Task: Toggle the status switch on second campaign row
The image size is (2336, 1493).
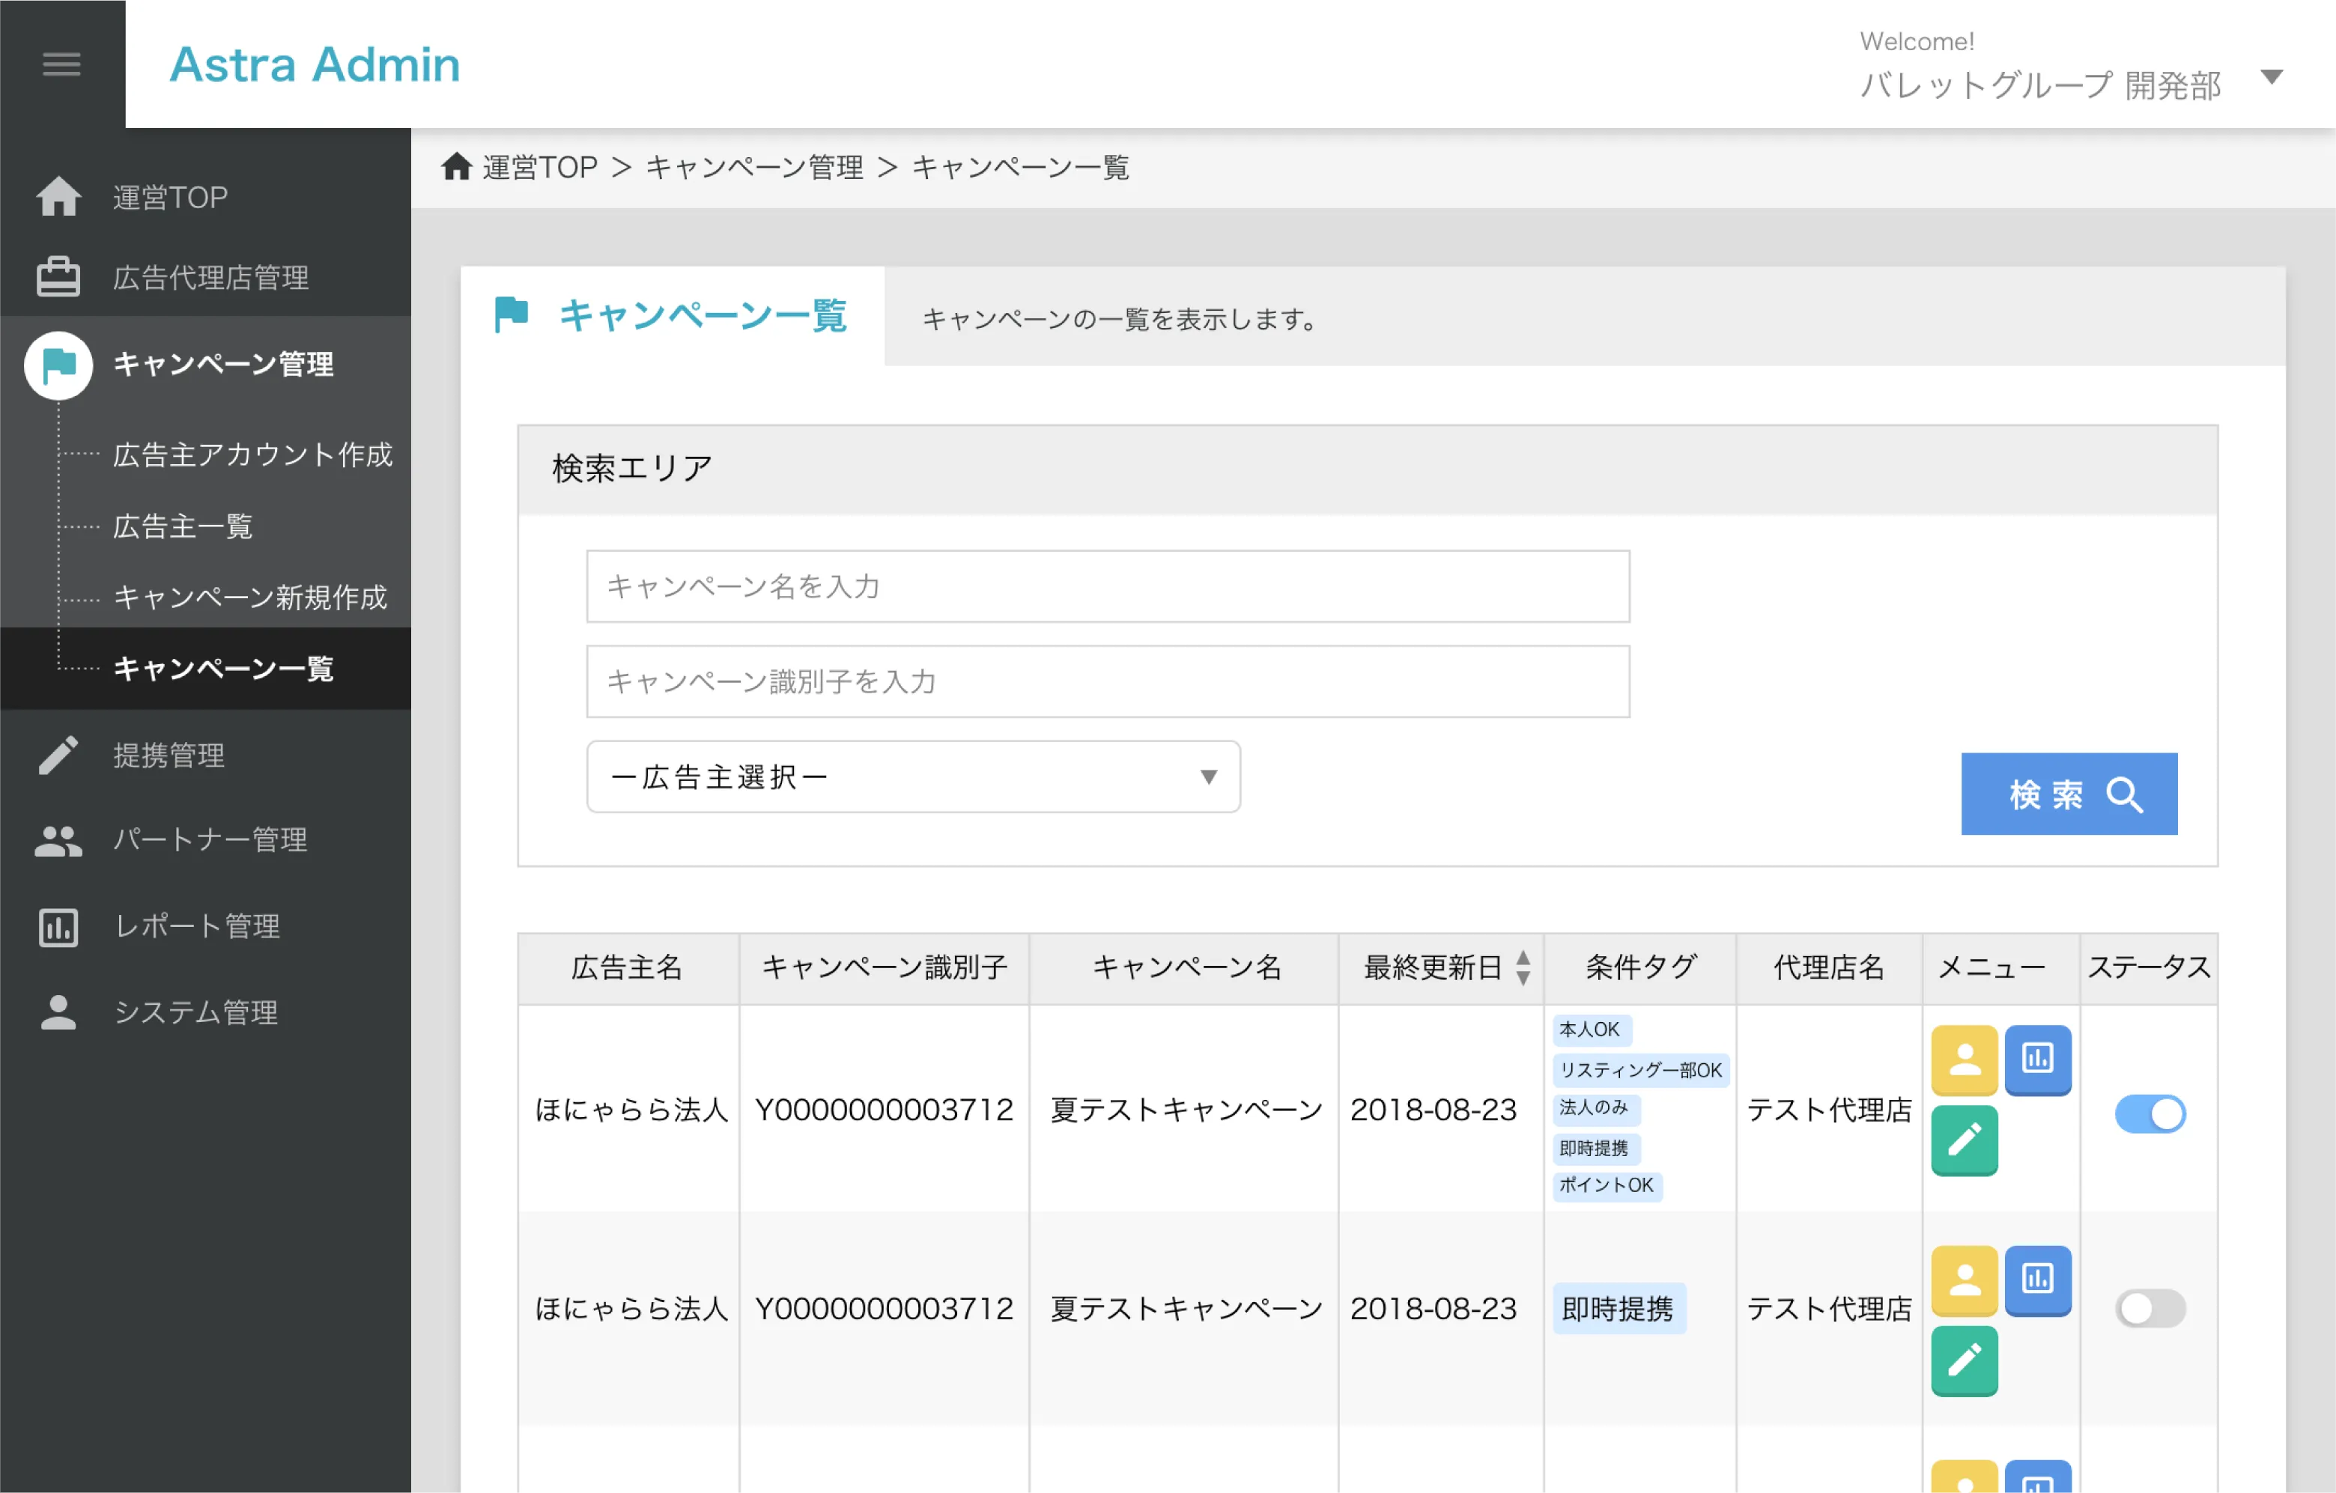Action: (x=2149, y=1307)
